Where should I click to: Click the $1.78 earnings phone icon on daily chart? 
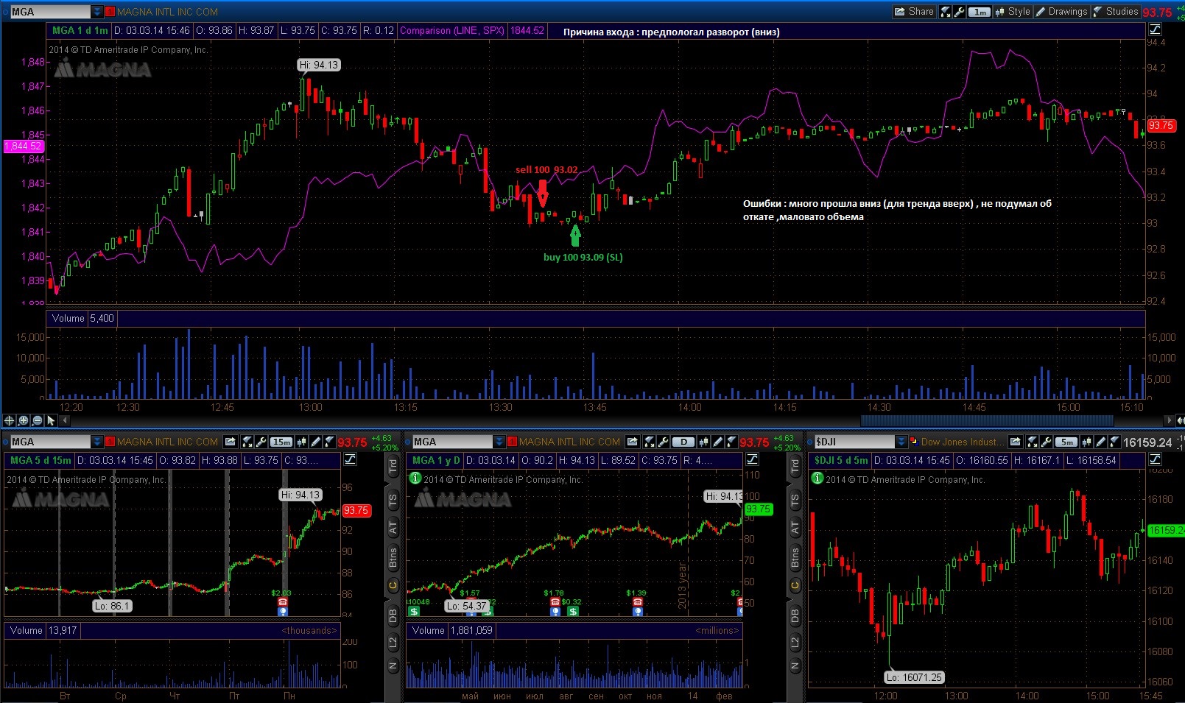click(555, 602)
